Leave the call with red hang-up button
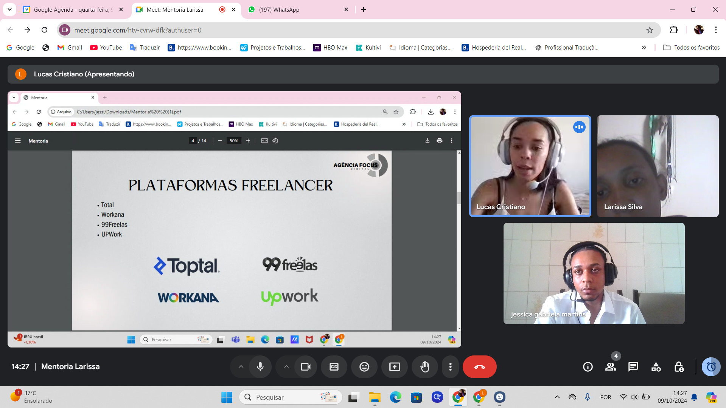 480,367
